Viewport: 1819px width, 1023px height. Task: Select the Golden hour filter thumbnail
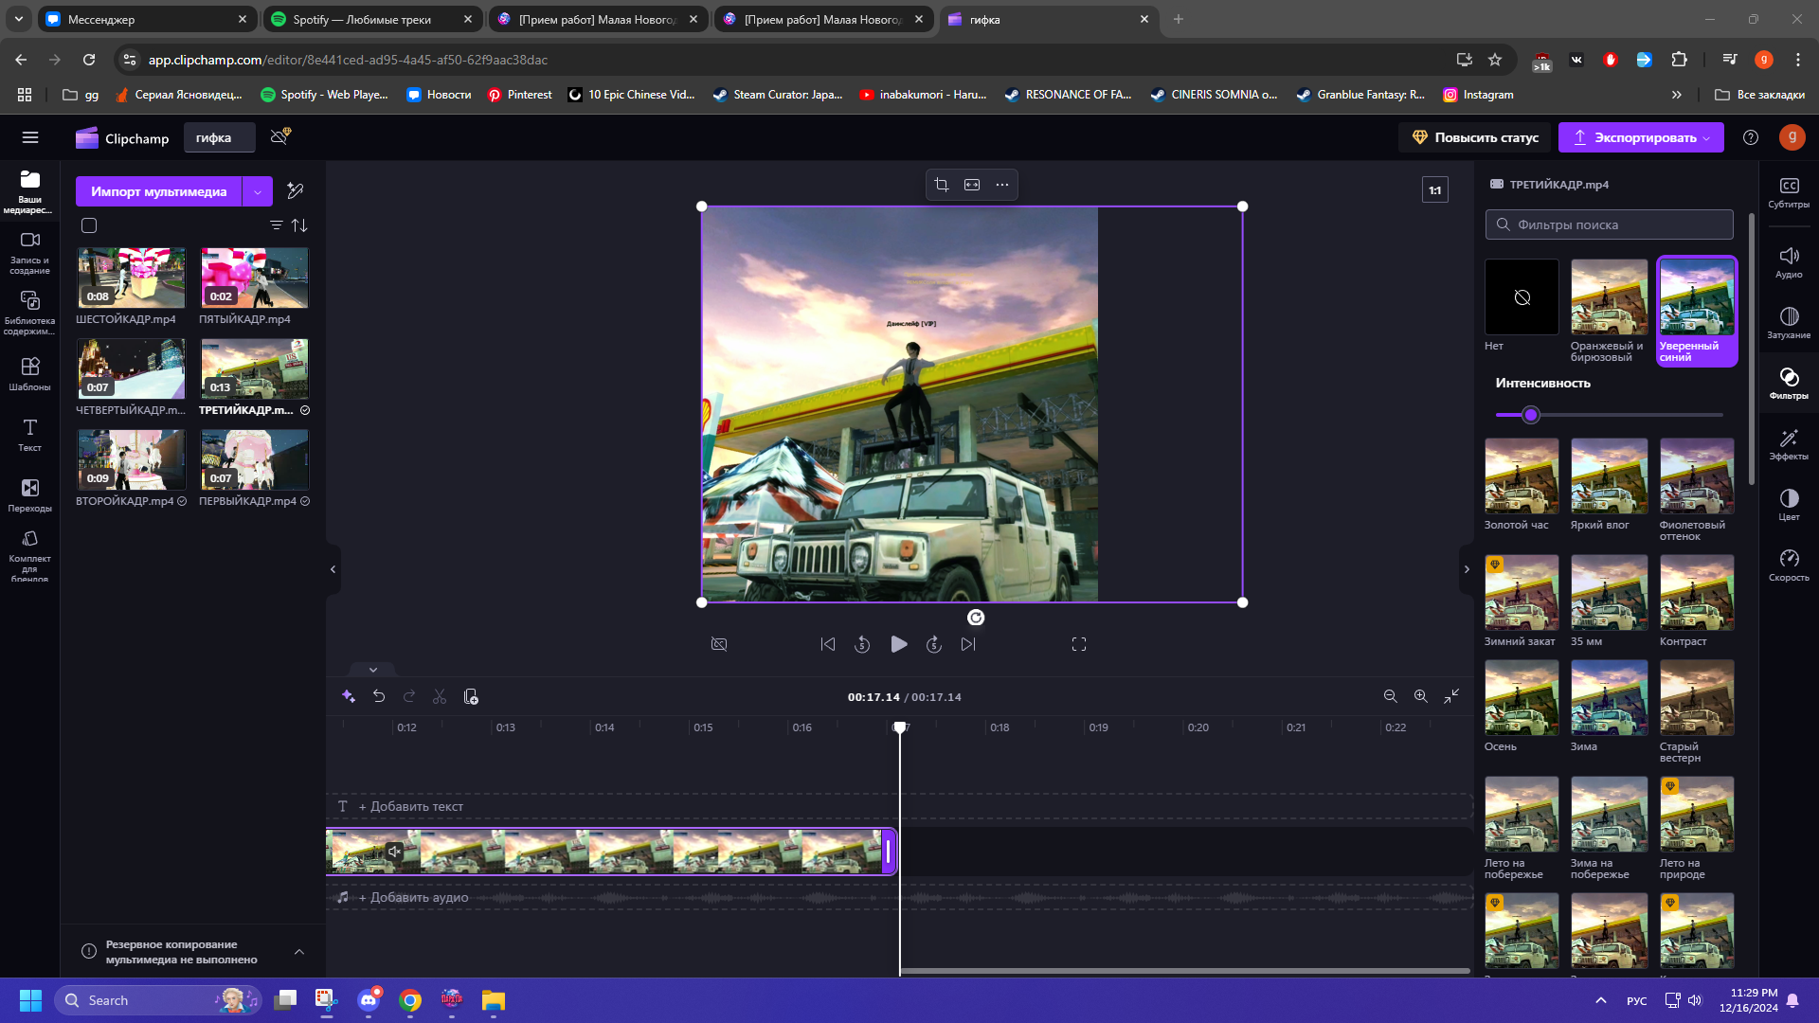(1521, 476)
